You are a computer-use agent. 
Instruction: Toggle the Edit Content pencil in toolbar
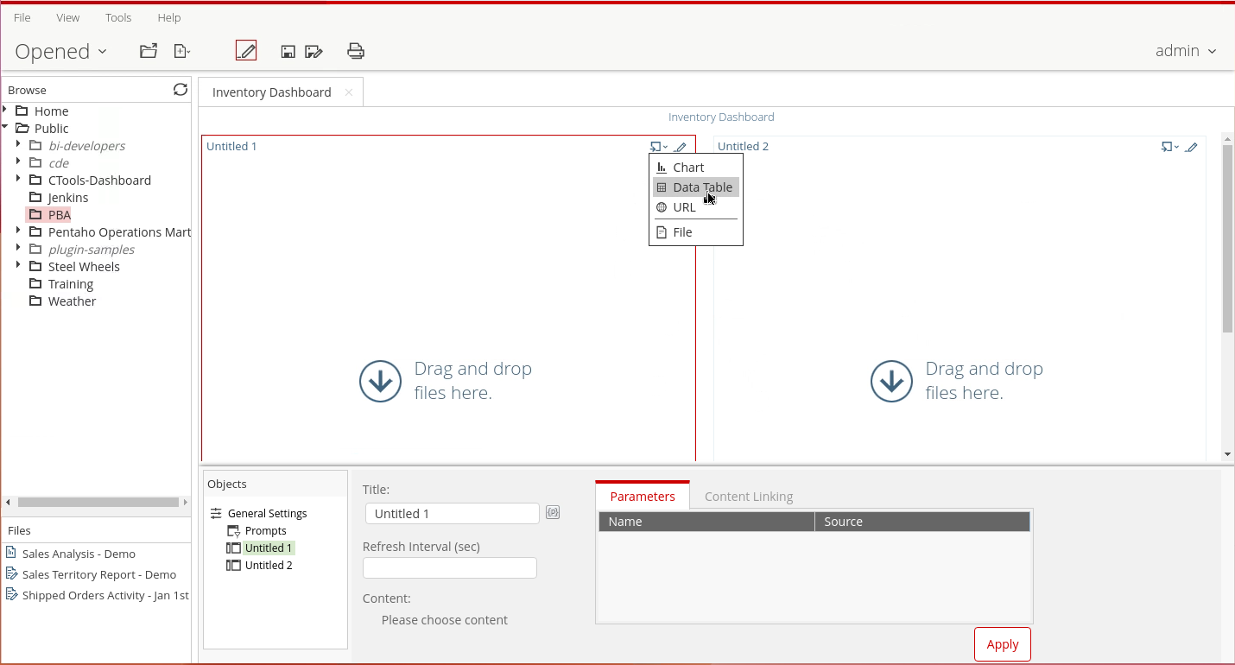(246, 51)
